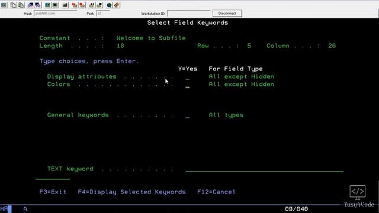
Task: Open the Display setup toolbar icon
Action: click(47, 5)
